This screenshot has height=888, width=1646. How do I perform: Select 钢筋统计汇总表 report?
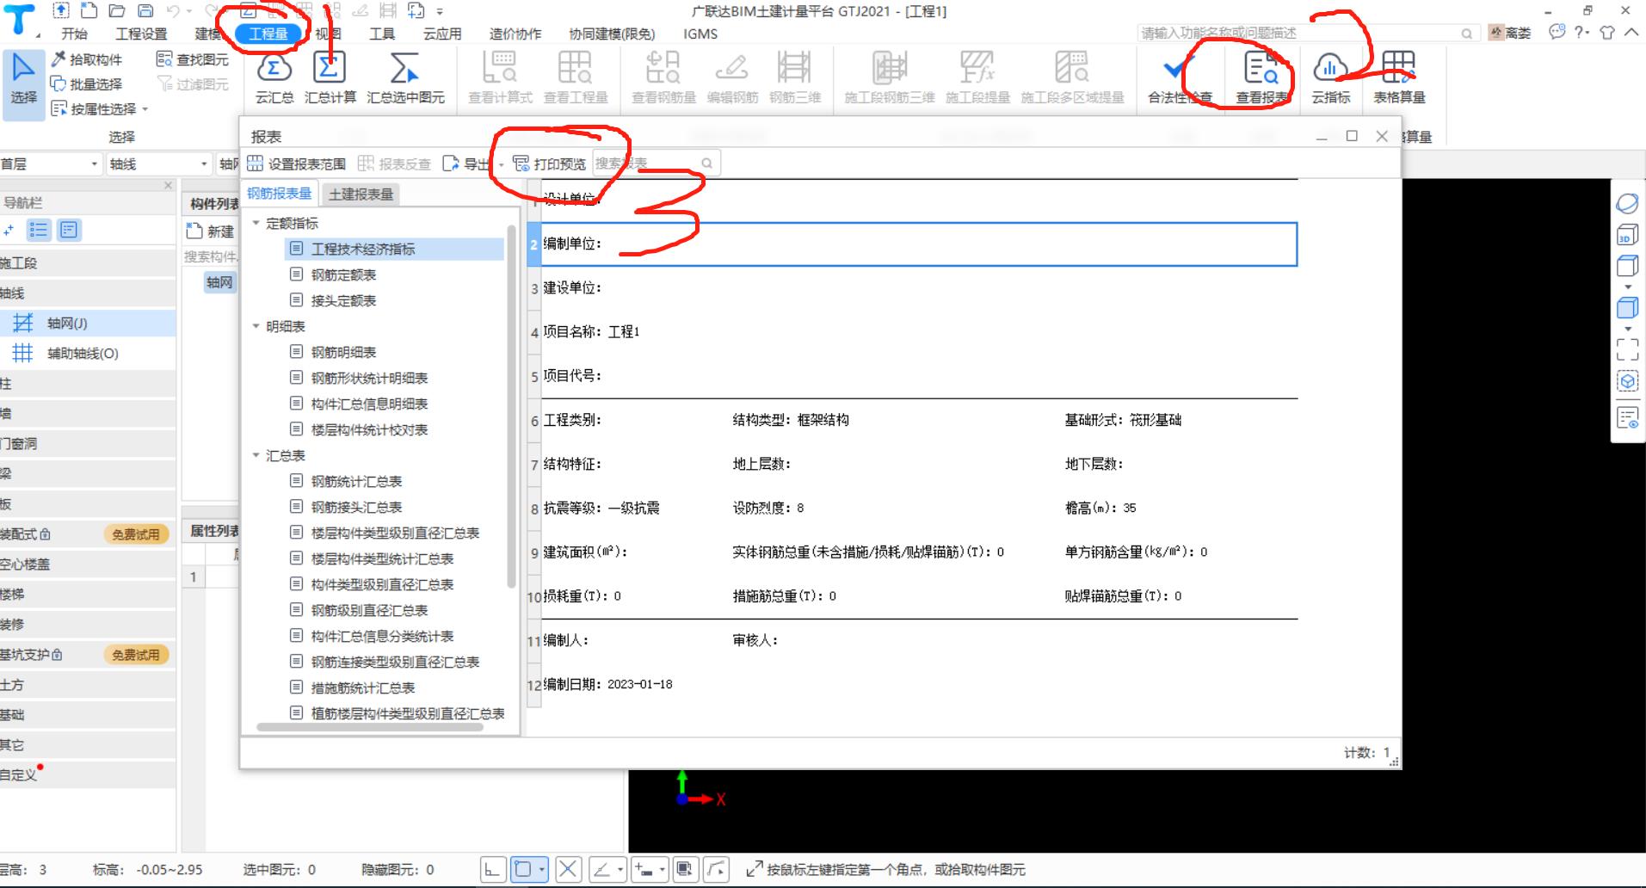pyautogui.click(x=356, y=481)
